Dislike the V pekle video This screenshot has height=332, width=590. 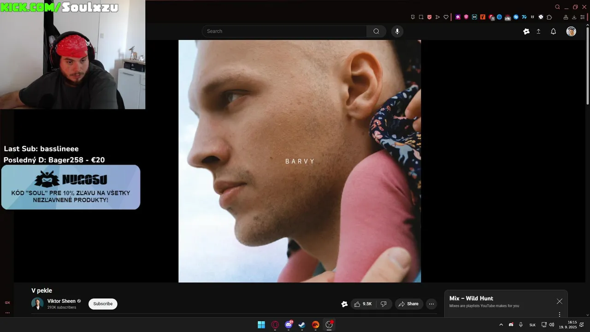pyautogui.click(x=383, y=304)
